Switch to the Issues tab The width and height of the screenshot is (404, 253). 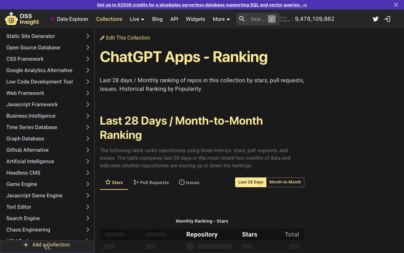[x=189, y=182]
